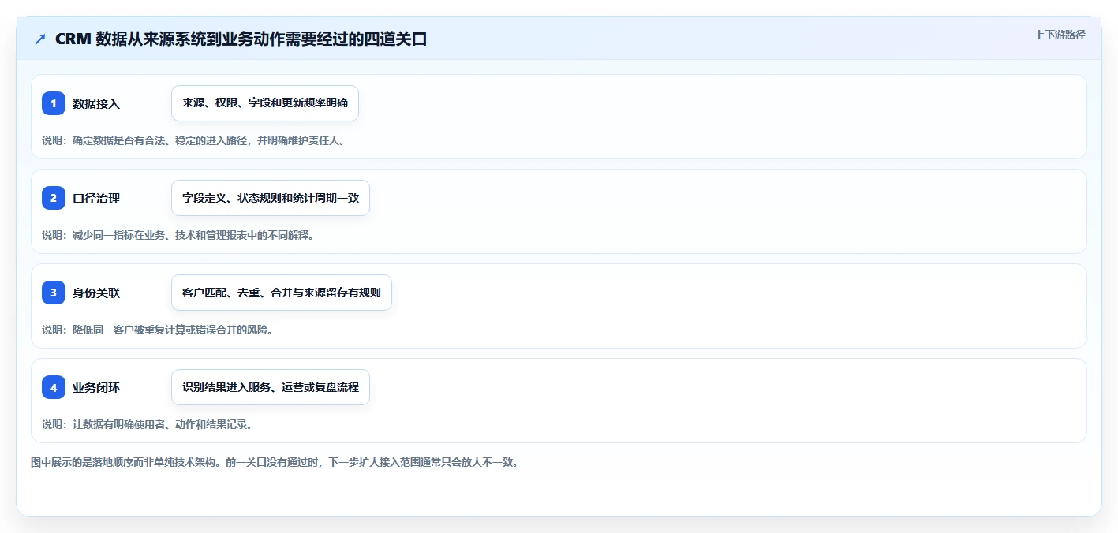Screen dimensions: 1118x533
Task: Click the note 减少同一指标在业务、技术和管理报表中的不同解释
Action: pos(178,235)
